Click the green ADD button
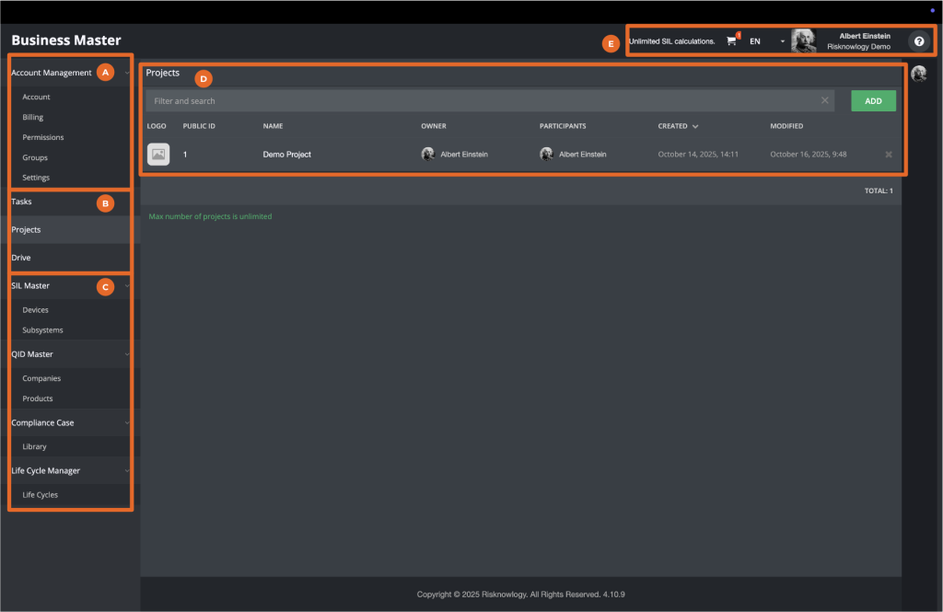Screen dimensions: 943x612 [x=872, y=100]
